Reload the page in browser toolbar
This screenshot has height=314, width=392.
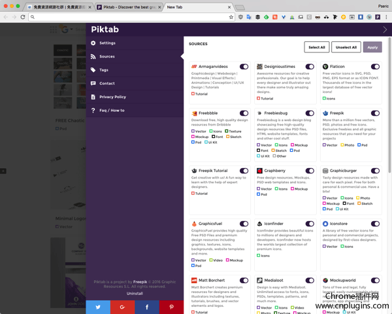pos(22,17)
